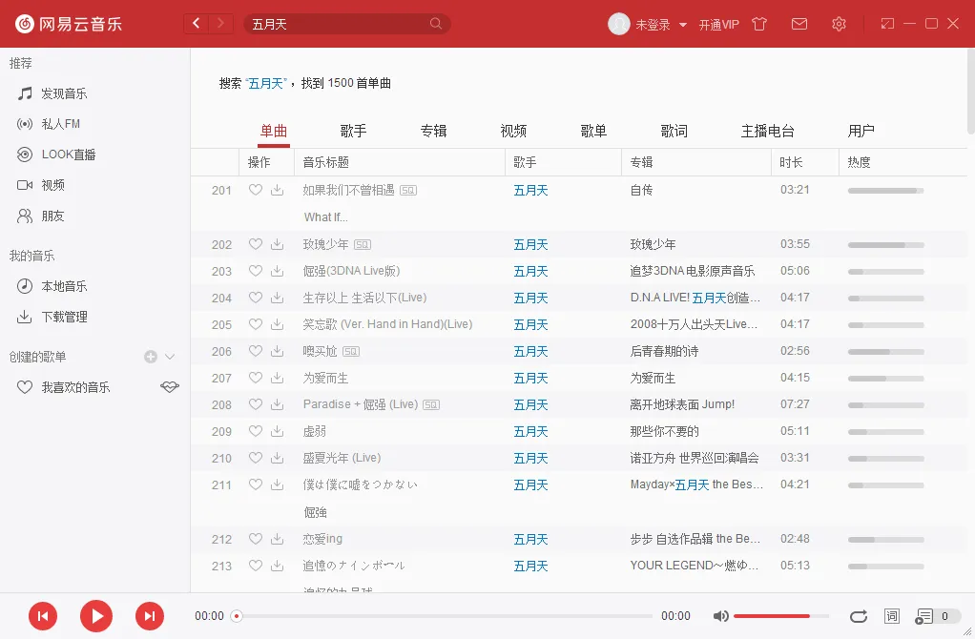This screenshot has height=639, width=975.
Task: Open album 离开地球表面 Jump!
Action: [x=682, y=404]
